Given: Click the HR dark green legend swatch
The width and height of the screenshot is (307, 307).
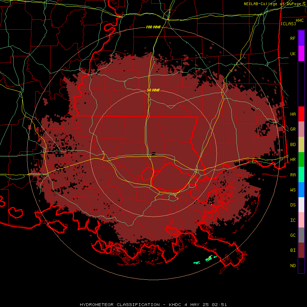Looking at the screenshot, I should pos(301,160).
